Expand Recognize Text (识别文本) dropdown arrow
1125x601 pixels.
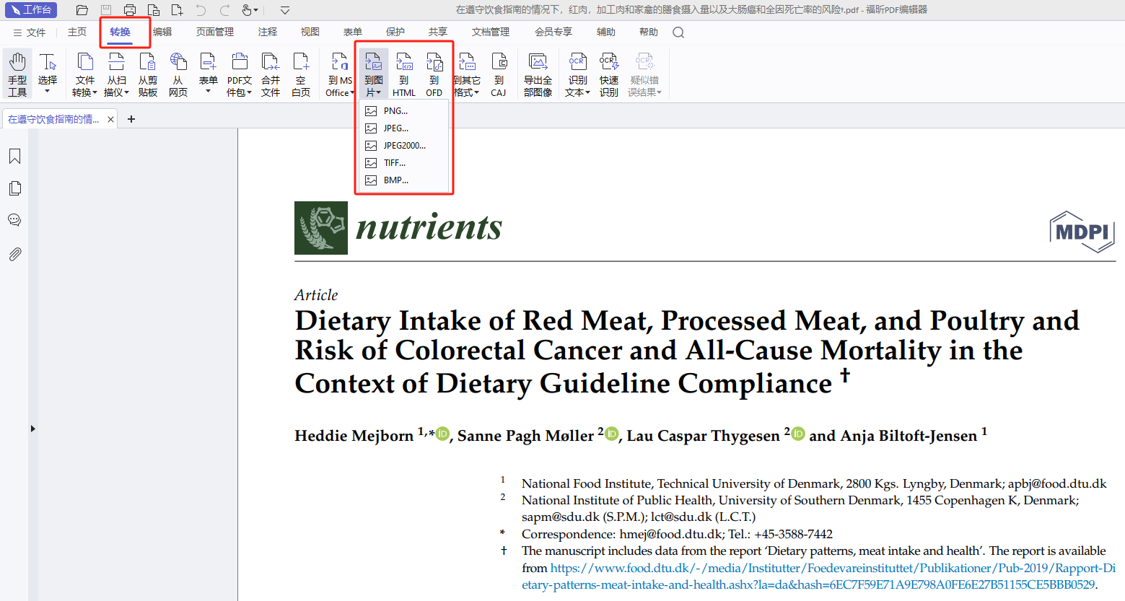click(587, 92)
